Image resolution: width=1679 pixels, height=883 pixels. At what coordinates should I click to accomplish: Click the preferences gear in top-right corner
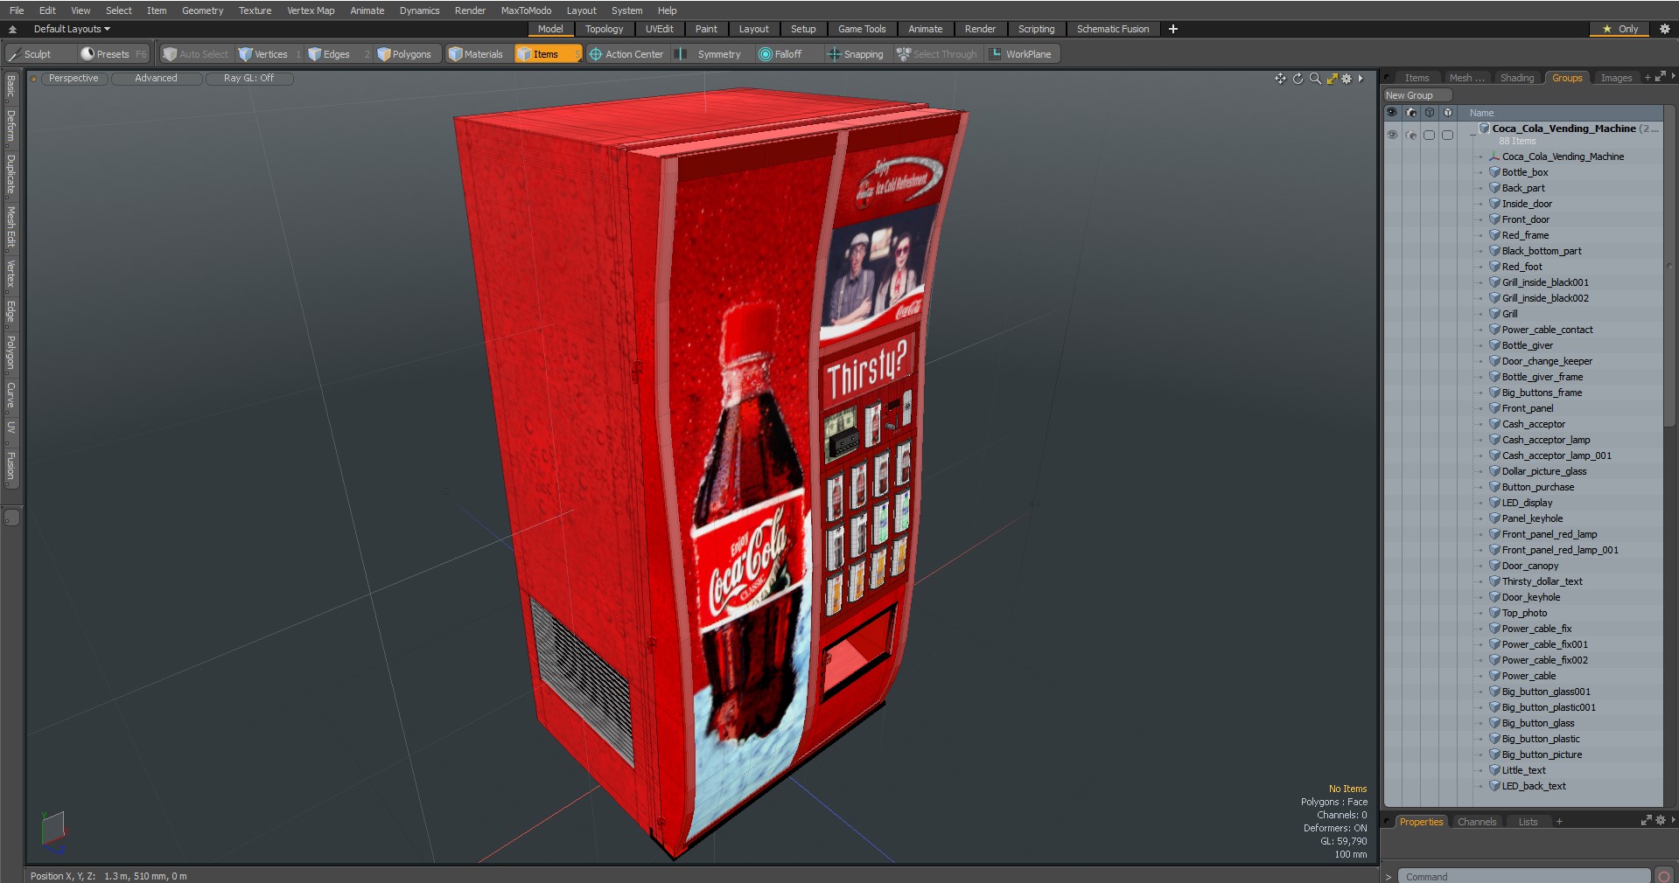tap(1665, 29)
